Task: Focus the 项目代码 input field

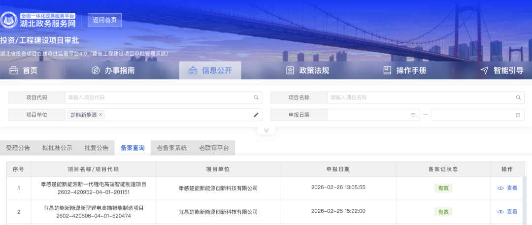Action: (164, 97)
